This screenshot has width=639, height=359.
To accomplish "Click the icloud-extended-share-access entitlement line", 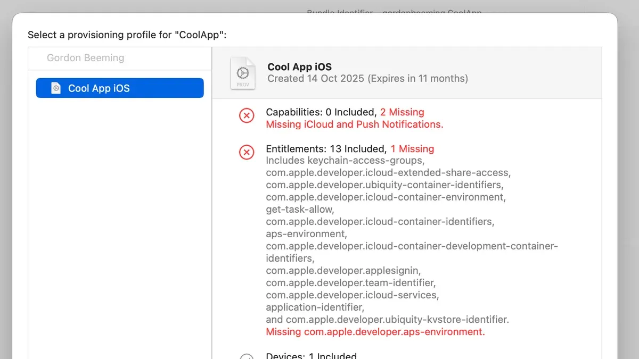I will coord(388,173).
